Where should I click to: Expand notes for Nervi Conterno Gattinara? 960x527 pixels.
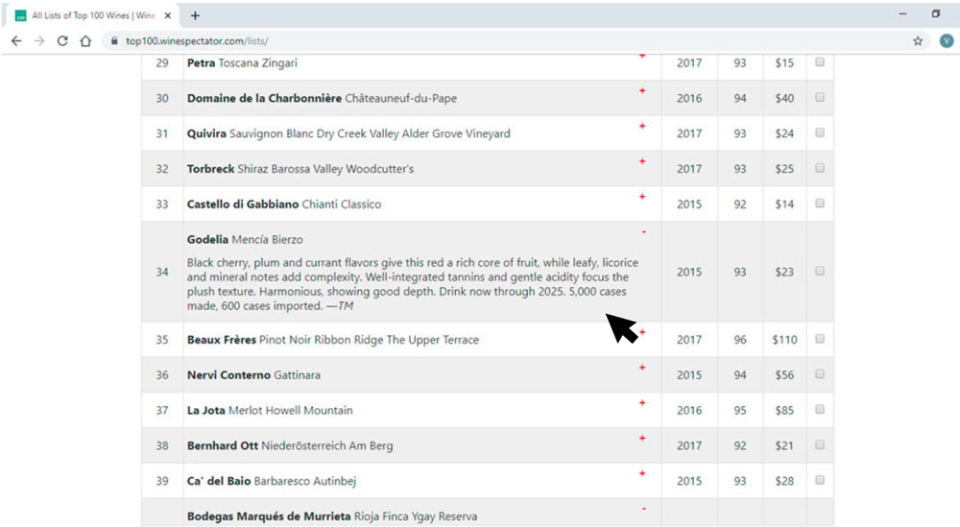pos(642,368)
